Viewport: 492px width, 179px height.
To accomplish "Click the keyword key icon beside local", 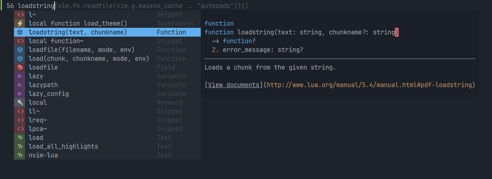I will [20, 102].
